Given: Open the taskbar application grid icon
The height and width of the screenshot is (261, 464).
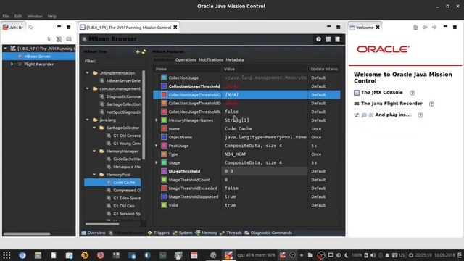Looking at the screenshot, I should 7,255.
